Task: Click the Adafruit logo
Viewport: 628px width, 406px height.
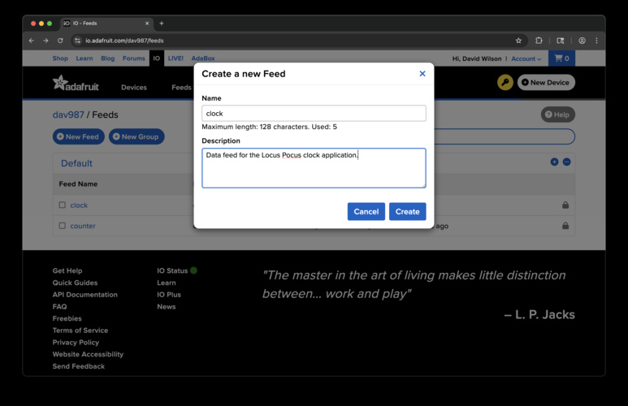Action: click(x=76, y=83)
